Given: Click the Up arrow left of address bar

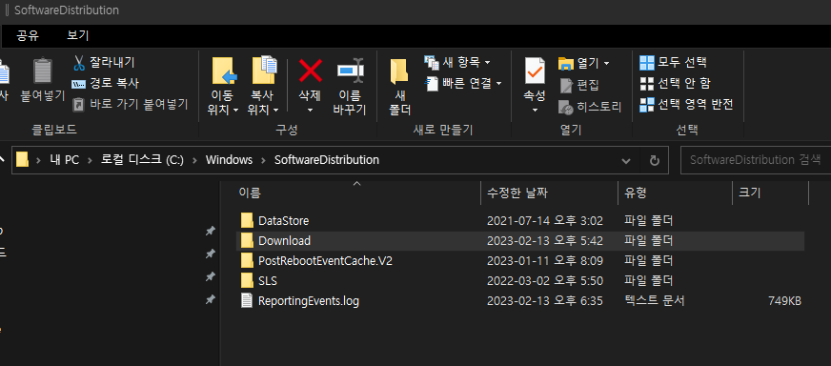Looking at the screenshot, I should (3, 160).
